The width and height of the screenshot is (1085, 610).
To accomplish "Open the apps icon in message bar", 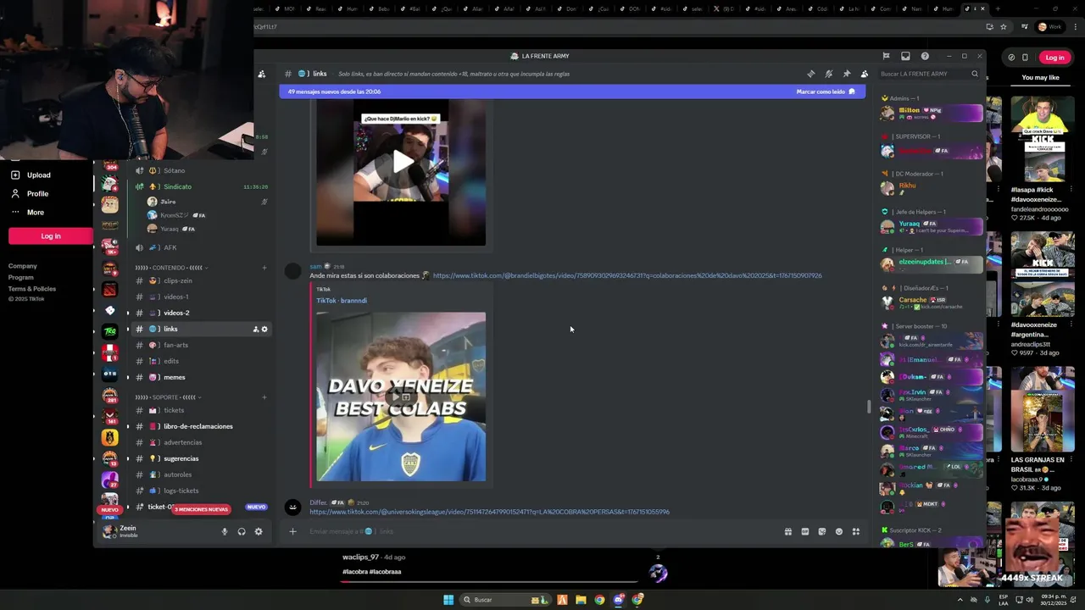I will pyautogui.click(x=855, y=531).
